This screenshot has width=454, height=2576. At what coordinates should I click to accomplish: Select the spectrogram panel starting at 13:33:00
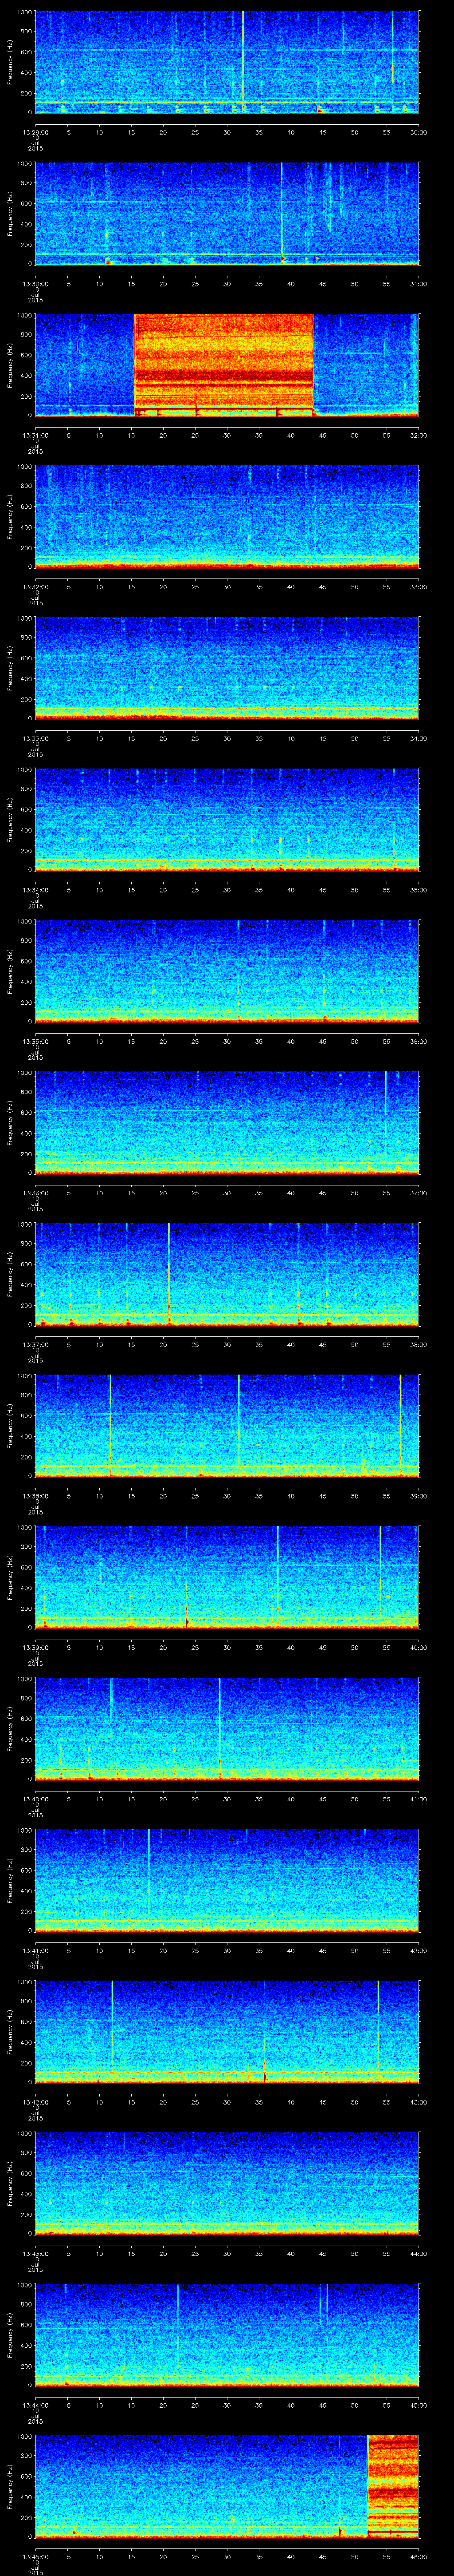(x=227, y=668)
